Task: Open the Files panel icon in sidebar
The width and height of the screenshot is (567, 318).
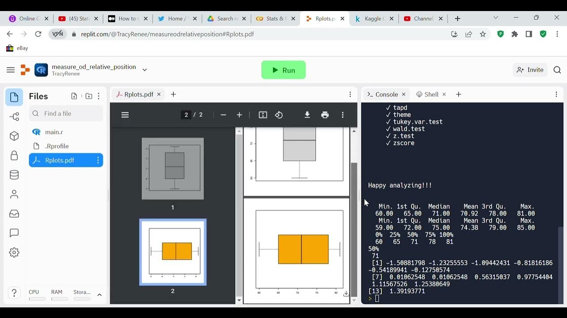Action: click(14, 97)
